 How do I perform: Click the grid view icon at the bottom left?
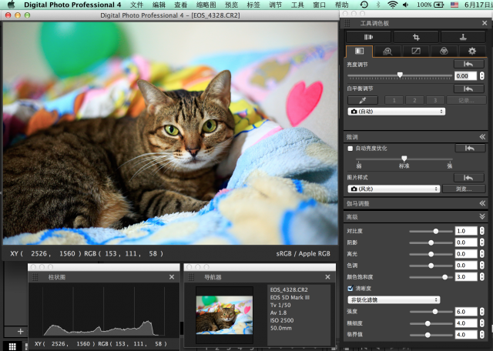tap(12, 346)
